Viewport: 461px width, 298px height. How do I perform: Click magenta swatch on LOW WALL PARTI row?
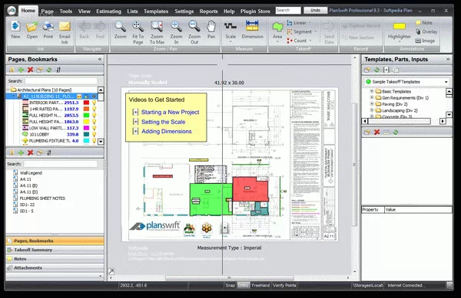click(86, 128)
